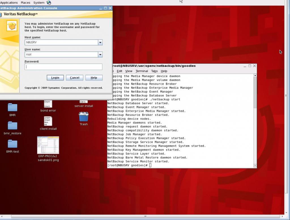Click the terminal title bar path text
The width and height of the screenshot is (290, 220).
154,66
